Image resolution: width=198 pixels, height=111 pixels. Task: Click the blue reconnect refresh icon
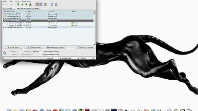[52, 5]
